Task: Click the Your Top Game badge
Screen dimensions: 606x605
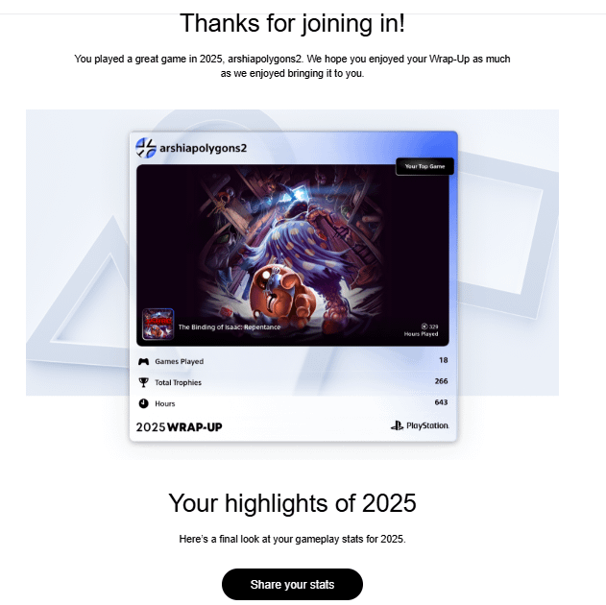Action: [424, 166]
